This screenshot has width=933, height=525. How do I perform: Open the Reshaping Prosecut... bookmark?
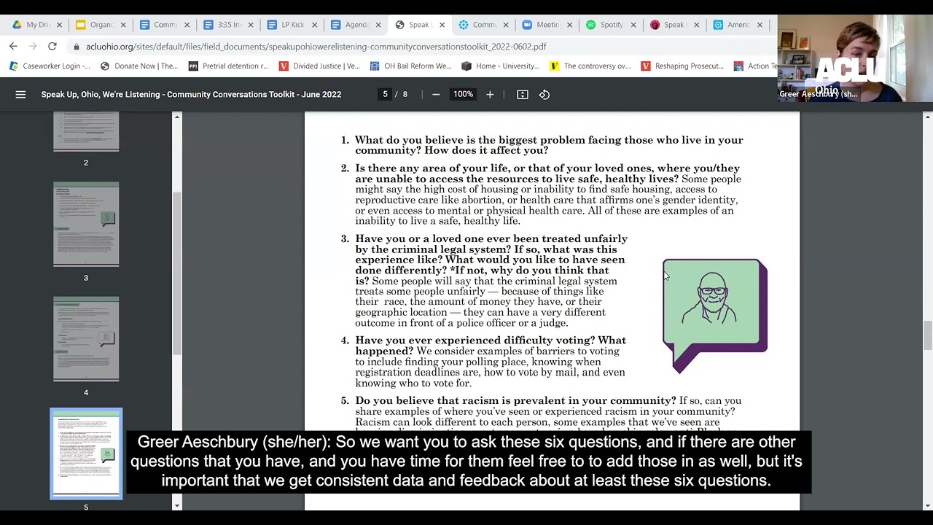tap(682, 66)
